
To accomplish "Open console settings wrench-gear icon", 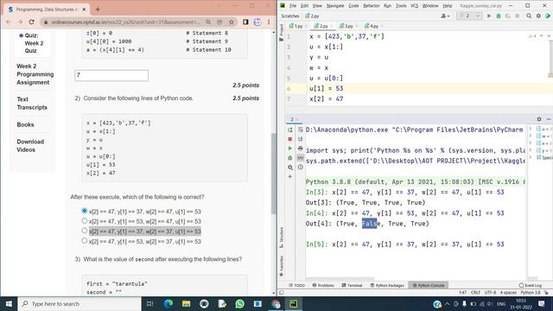I will pos(290,167).
